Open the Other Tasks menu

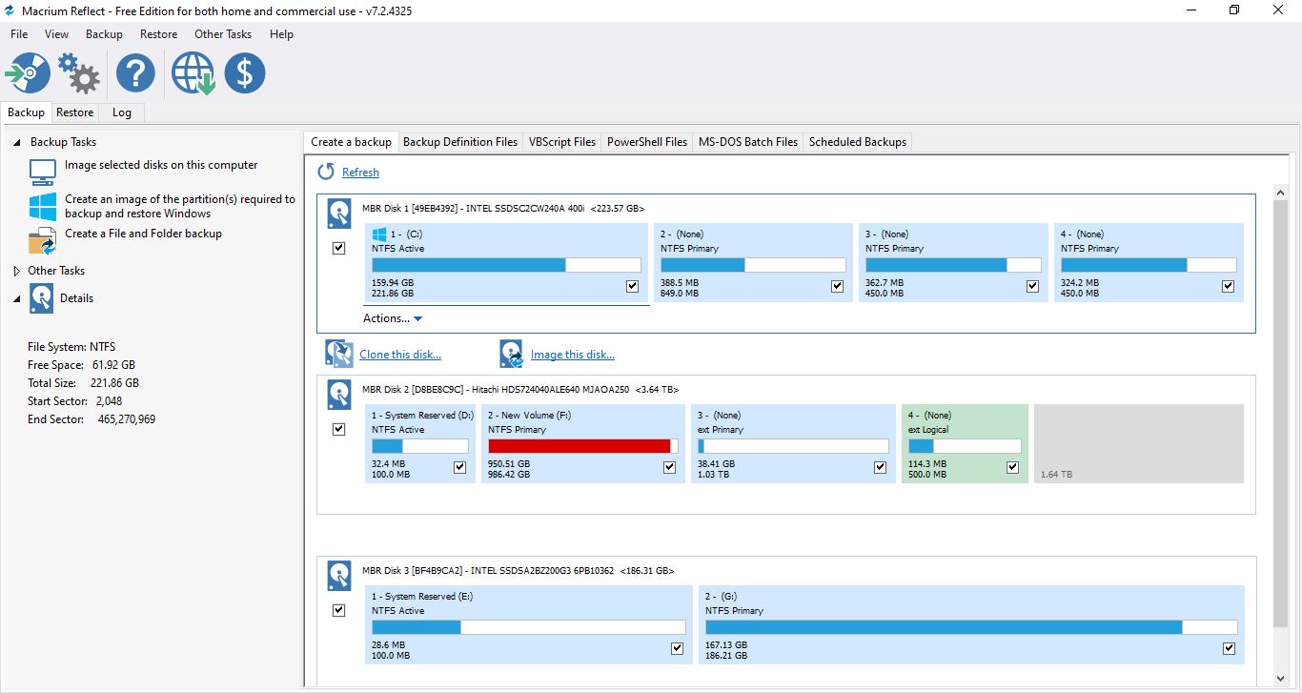click(x=223, y=34)
